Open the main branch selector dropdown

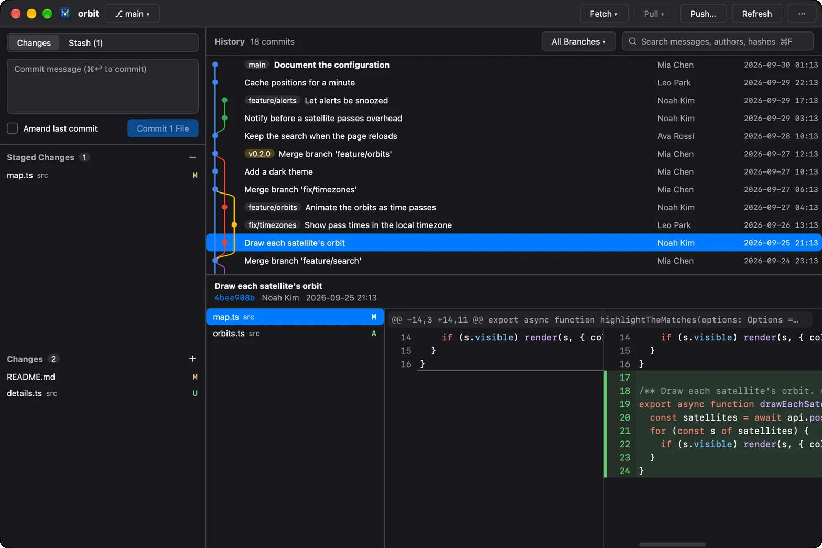(x=133, y=14)
